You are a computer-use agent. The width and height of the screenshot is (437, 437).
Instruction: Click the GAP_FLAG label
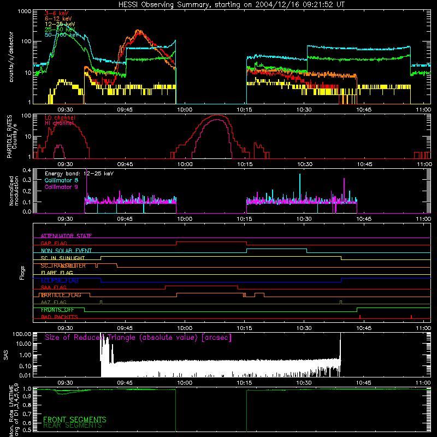pyautogui.click(x=54, y=243)
